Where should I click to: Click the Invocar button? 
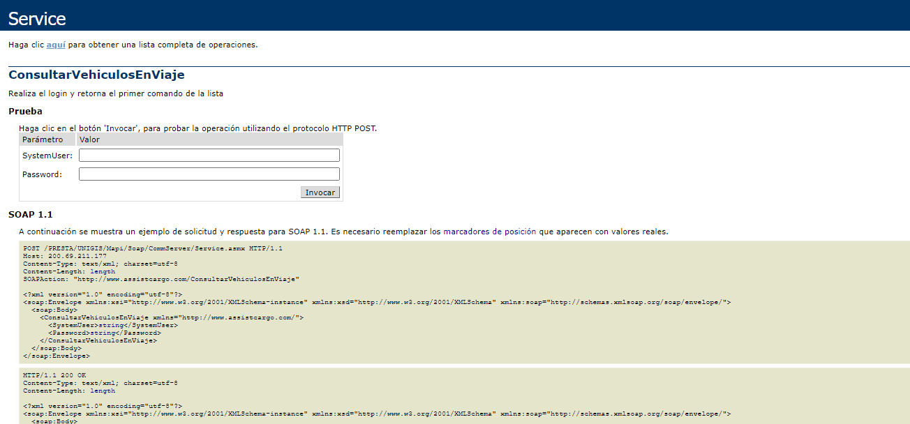(x=320, y=192)
